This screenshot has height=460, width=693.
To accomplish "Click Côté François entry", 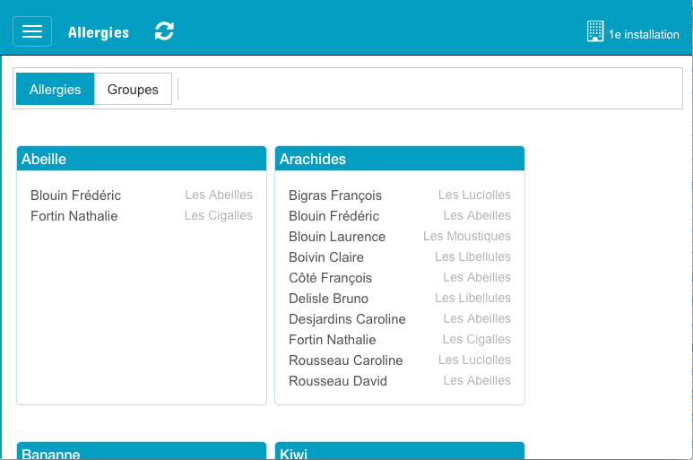I will pyautogui.click(x=330, y=278).
